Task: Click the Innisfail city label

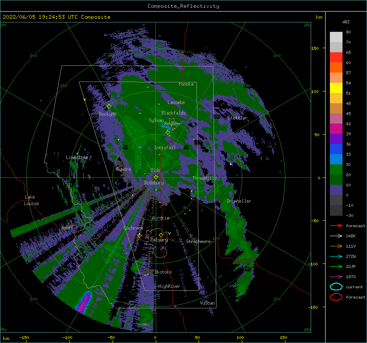Action: pyautogui.click(x=165, y=148)
